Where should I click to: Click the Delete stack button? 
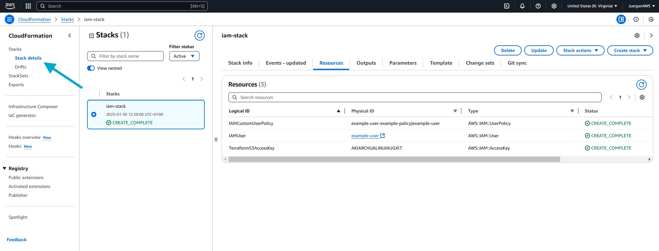coord(508,50)
